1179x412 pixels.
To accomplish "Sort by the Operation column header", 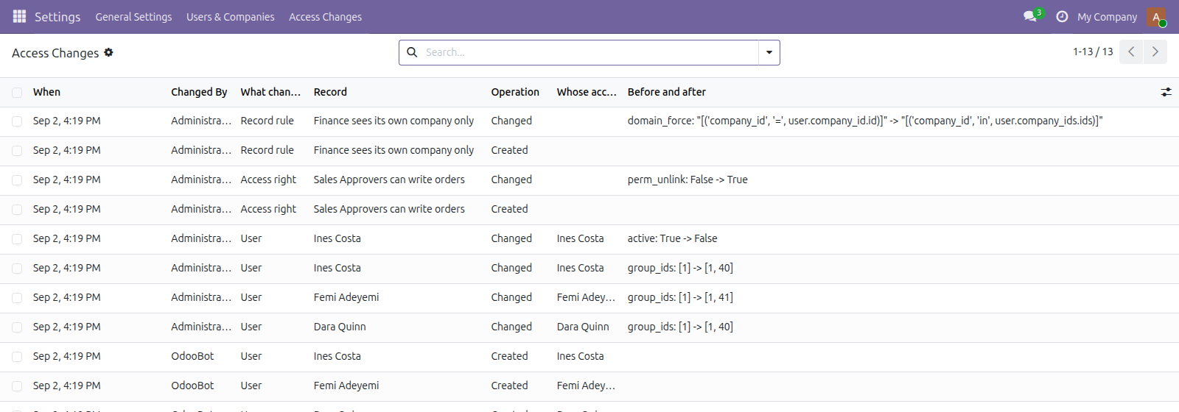I will (515, 92).
